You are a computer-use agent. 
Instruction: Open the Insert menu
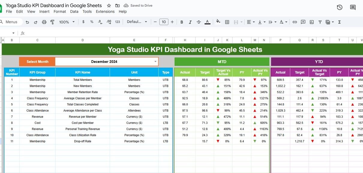coord(44,11)
